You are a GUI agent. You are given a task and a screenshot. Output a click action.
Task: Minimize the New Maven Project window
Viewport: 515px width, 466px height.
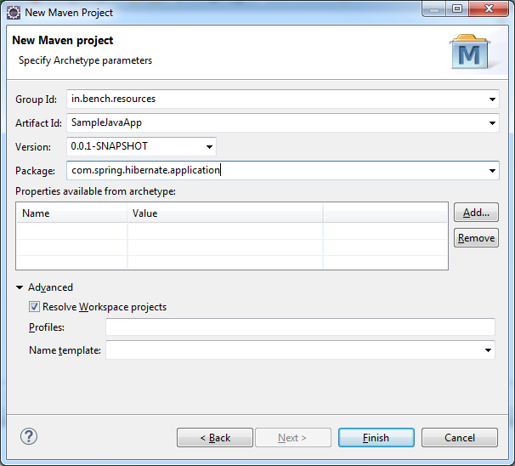[434, 9]
